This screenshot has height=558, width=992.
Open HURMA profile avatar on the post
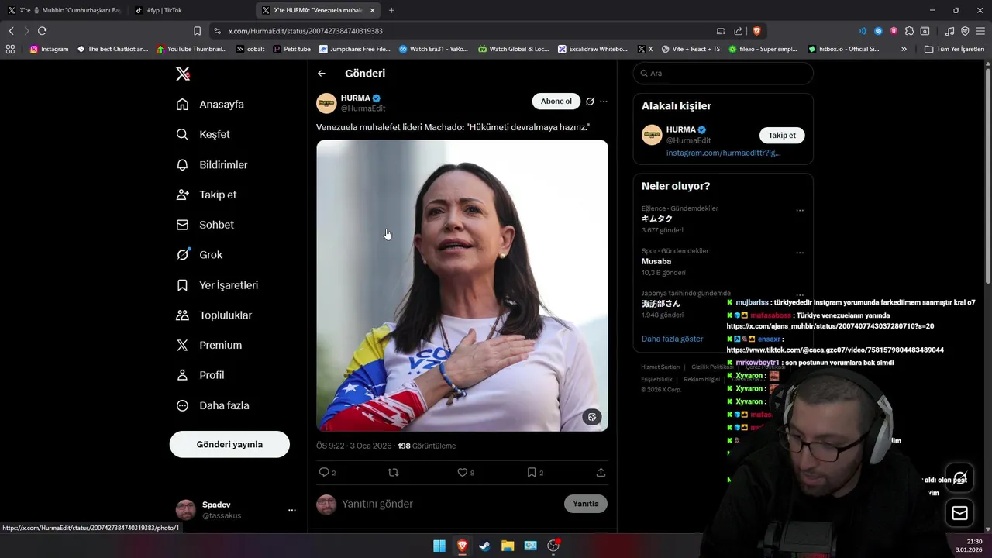326,103
